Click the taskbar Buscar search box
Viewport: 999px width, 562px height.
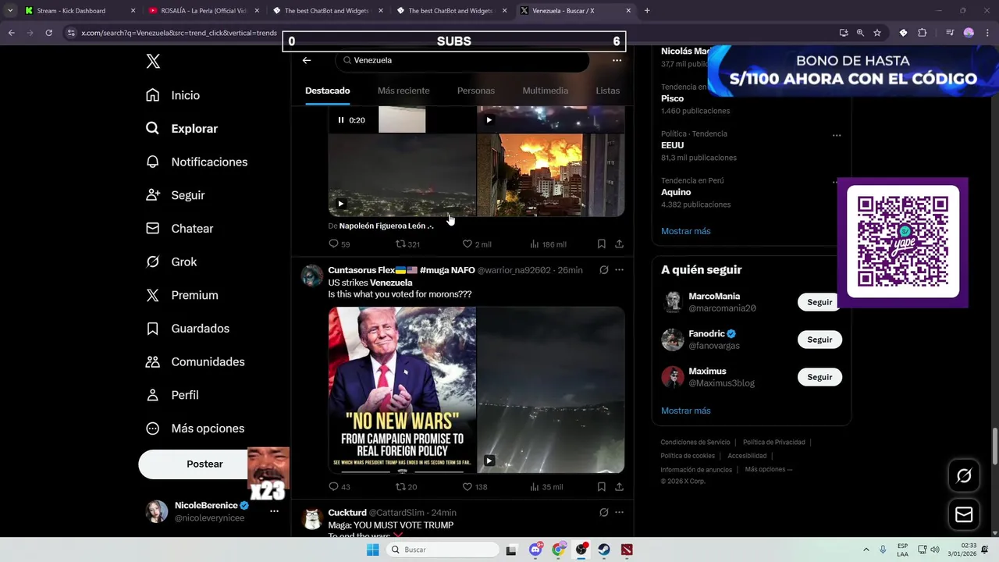(443, 550)
